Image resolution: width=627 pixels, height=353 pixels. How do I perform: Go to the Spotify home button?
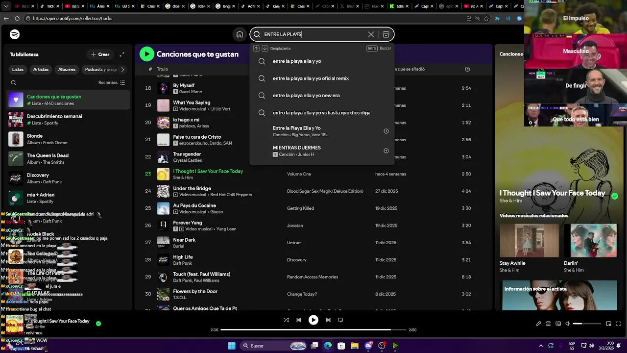pyautogui.click(x=240, y=34)
